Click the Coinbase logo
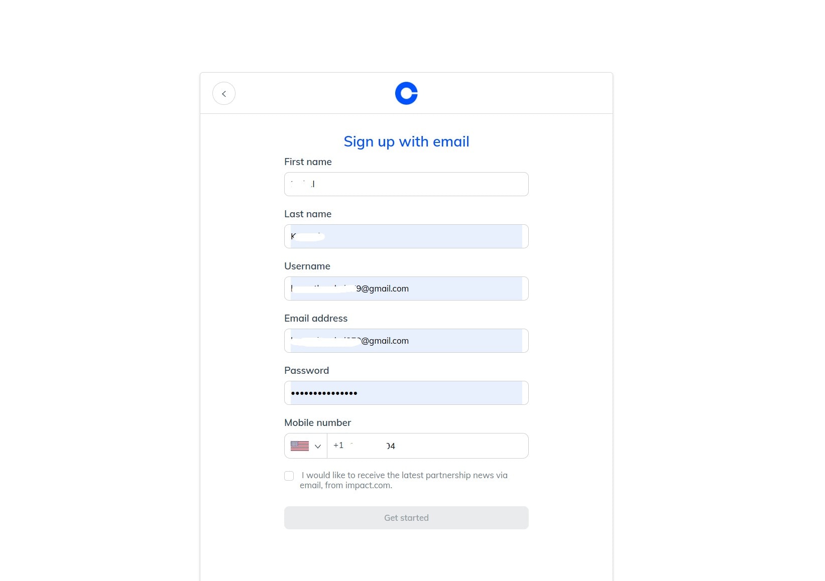The width and height of the screenshot is (825, 581). coord(406,93)
